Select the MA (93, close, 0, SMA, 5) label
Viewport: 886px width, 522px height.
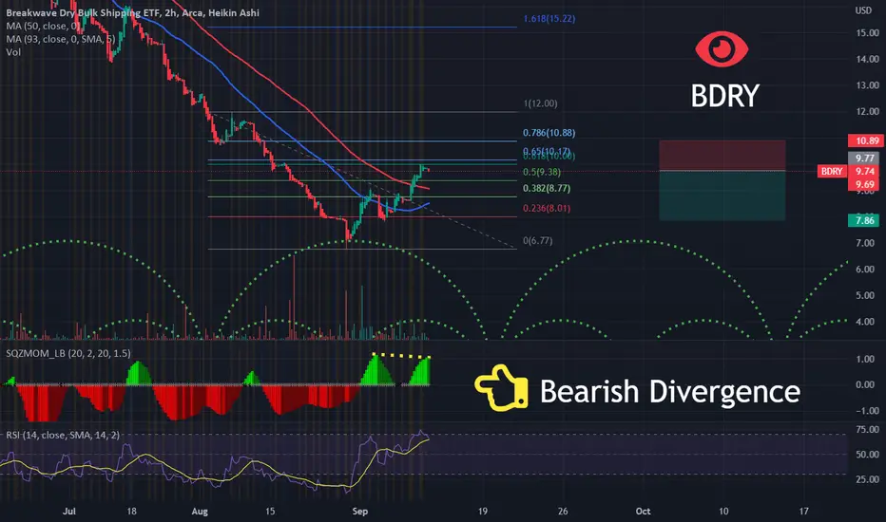click(x=61, y=39)
